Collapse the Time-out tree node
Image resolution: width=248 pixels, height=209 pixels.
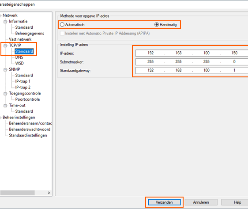[x=5, y=106]
